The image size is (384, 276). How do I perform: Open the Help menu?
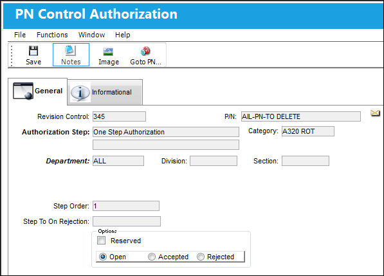click(122, 35)
